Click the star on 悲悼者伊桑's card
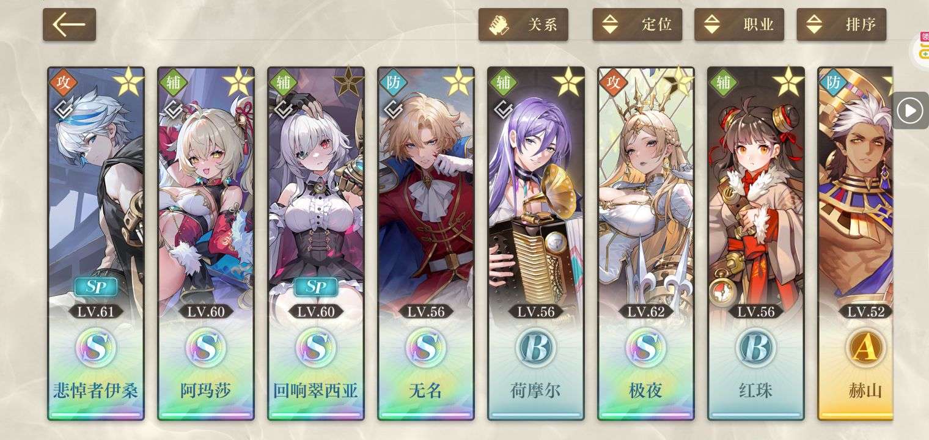 128,81
